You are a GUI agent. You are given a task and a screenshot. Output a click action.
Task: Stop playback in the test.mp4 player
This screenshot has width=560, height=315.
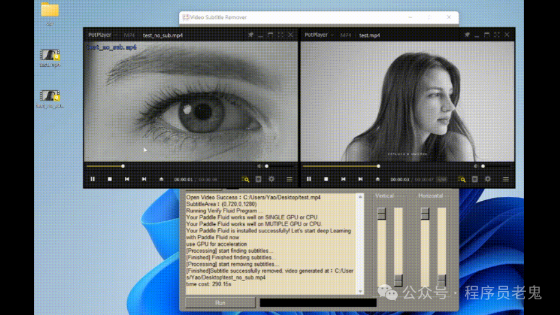click(326, 179)
